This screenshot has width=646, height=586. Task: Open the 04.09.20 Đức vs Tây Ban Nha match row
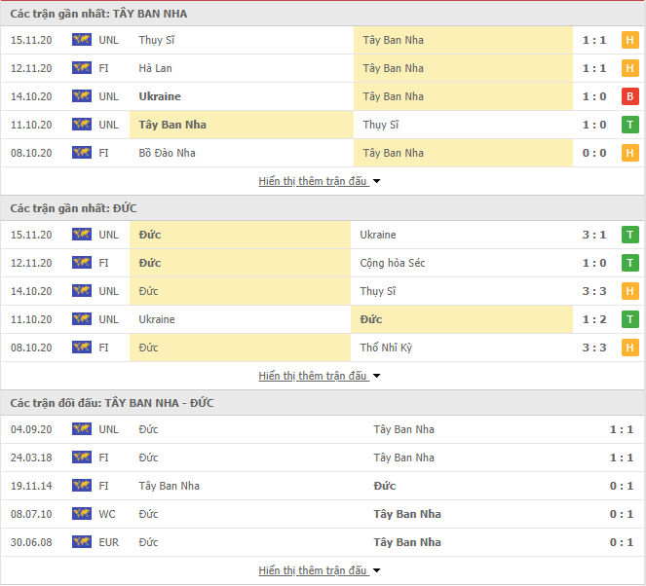[x=323, y=429]
